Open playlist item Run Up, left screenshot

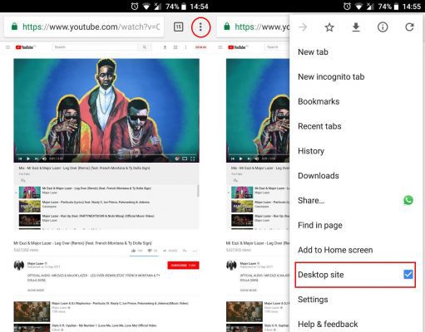click(30, 220)
